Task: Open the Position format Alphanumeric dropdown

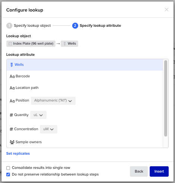Action: 53,101
